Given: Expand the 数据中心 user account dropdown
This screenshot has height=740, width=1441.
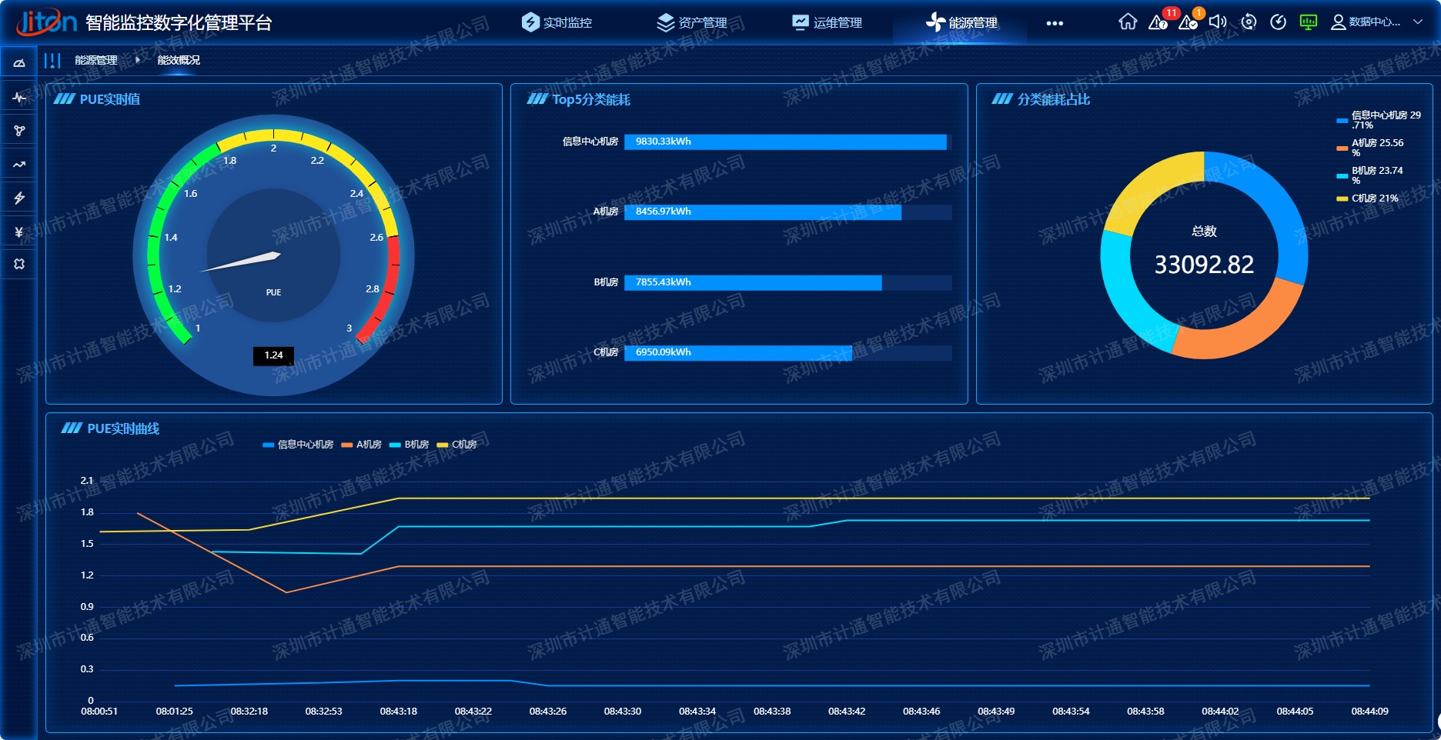Looking at the screenshot, I should [x=1376, y=22].
